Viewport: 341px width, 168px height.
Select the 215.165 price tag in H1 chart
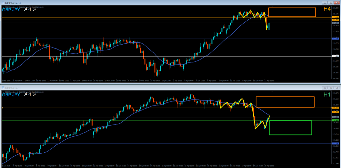pos(335,108)
